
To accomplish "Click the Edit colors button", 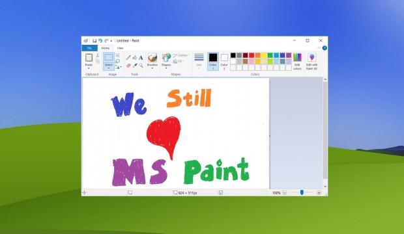I will click(x=297, y=61).
